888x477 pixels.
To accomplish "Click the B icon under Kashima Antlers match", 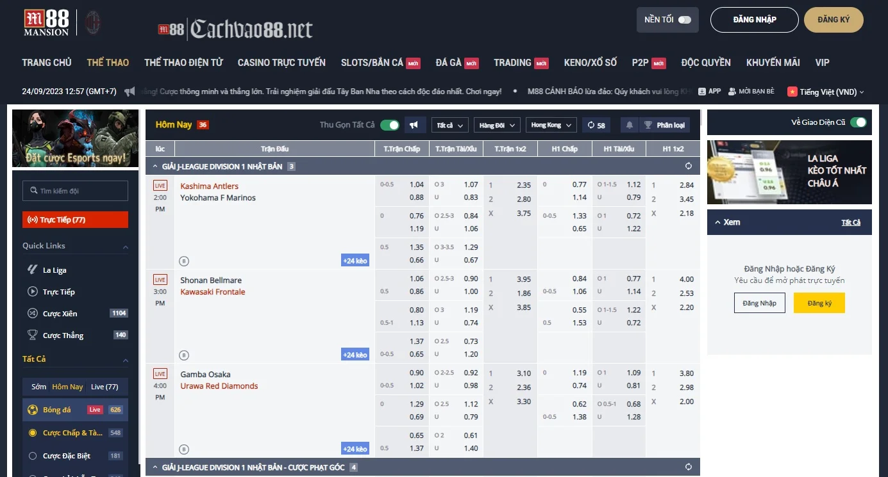I will tap(184, 261).
